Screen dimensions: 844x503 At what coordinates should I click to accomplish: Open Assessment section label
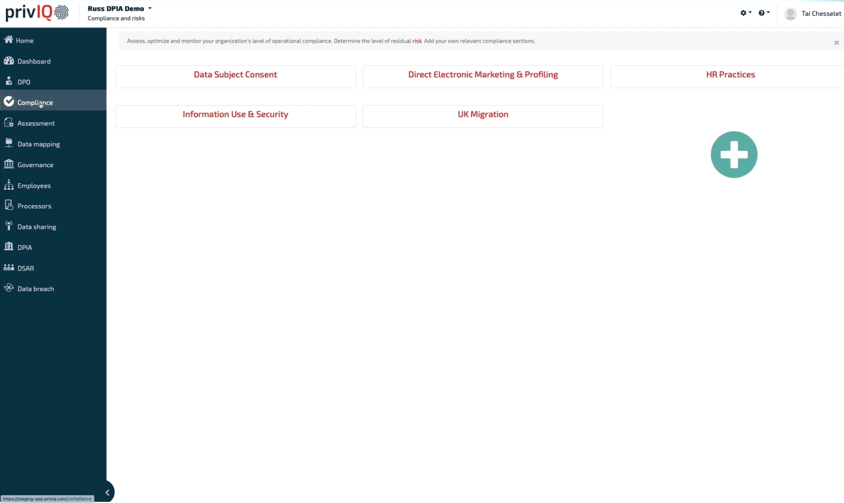(36, 123)
